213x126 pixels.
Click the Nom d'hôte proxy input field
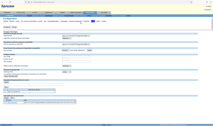[76, 56]
